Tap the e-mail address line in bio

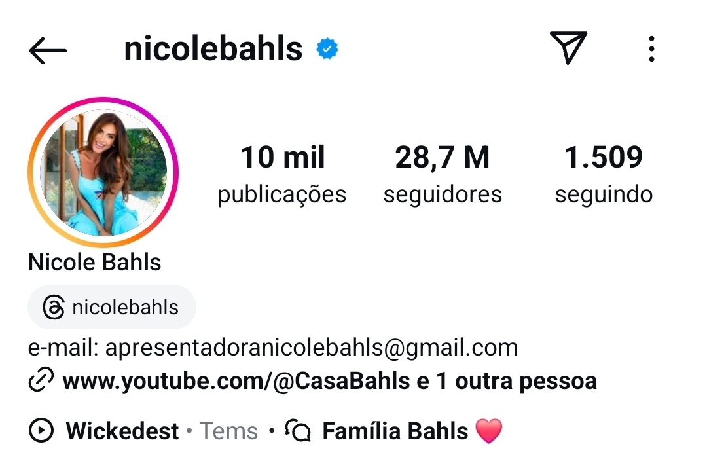coord(273,348)
